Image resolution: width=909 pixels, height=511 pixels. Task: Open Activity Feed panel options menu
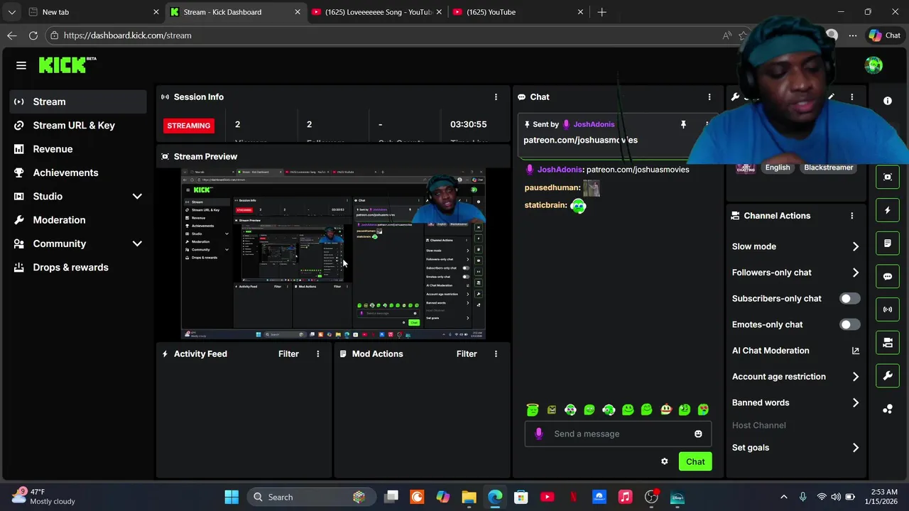(317, 353)
